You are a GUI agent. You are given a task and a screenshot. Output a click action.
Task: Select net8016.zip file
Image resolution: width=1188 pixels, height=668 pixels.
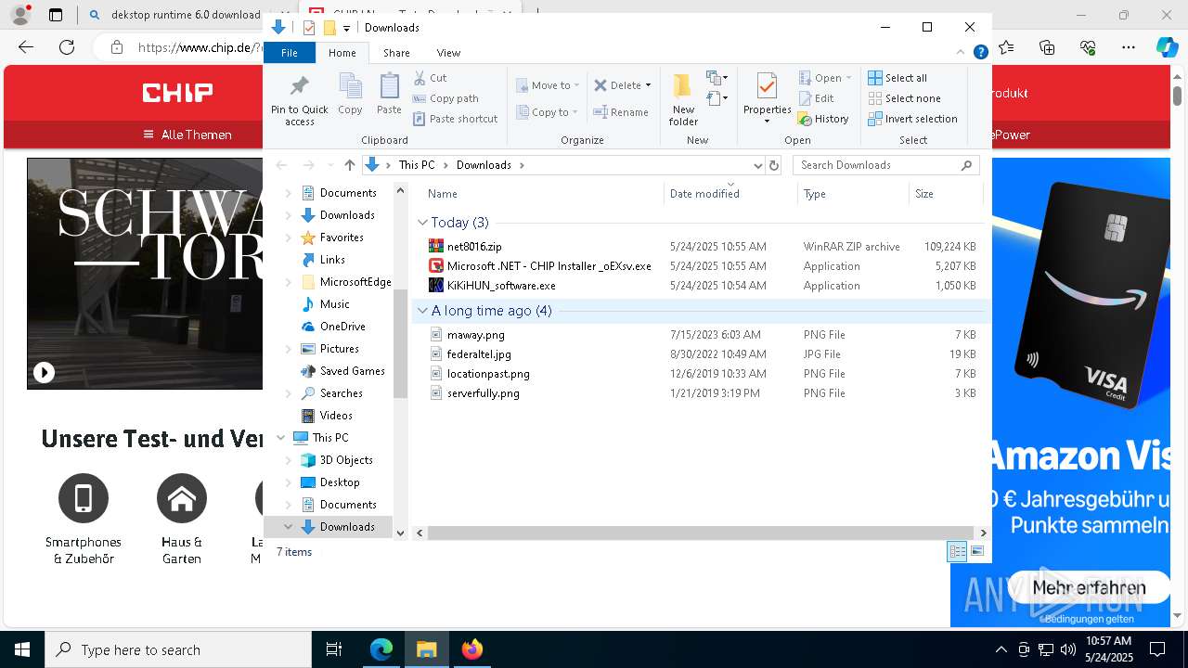474,247
